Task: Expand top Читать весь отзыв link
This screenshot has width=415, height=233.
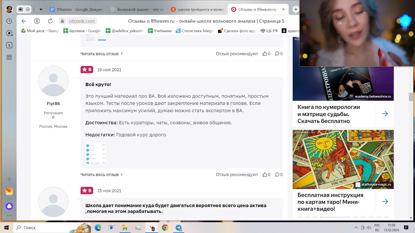Action: [101, 54]
